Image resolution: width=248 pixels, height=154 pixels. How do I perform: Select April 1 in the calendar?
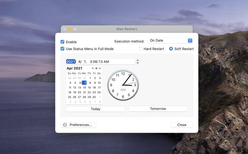tap(90, 78)
